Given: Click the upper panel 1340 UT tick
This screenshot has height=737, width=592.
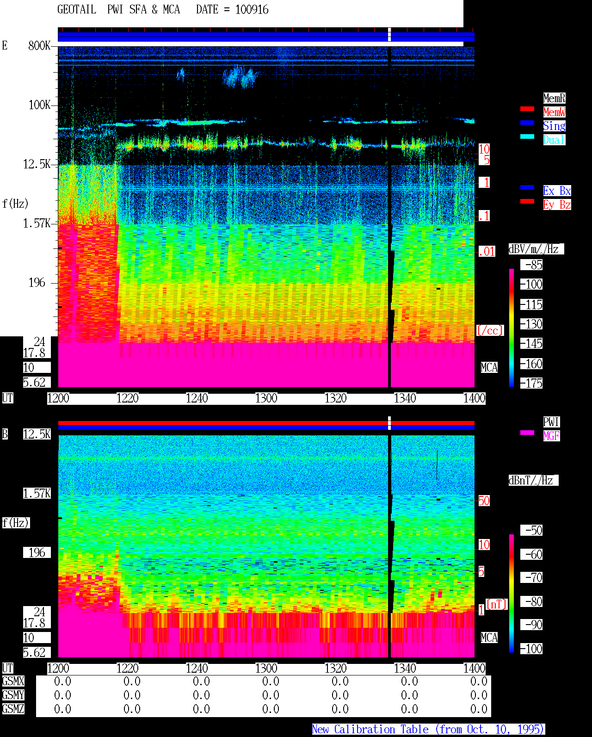Looking at the screenshot, I should coord(405,398).
